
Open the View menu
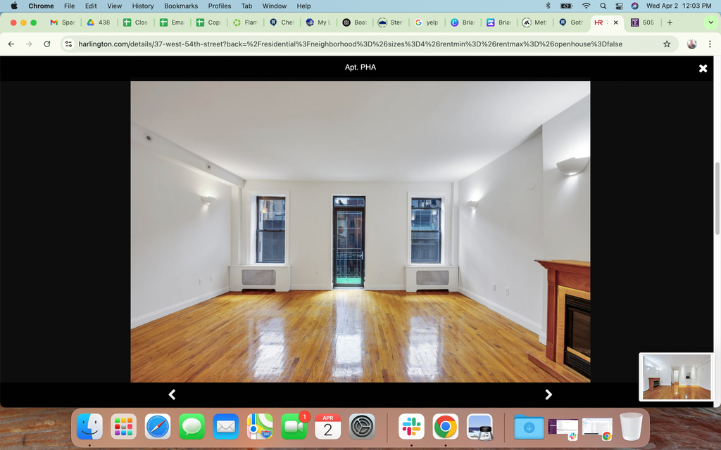pyautogui.click(x=114, y=6)
